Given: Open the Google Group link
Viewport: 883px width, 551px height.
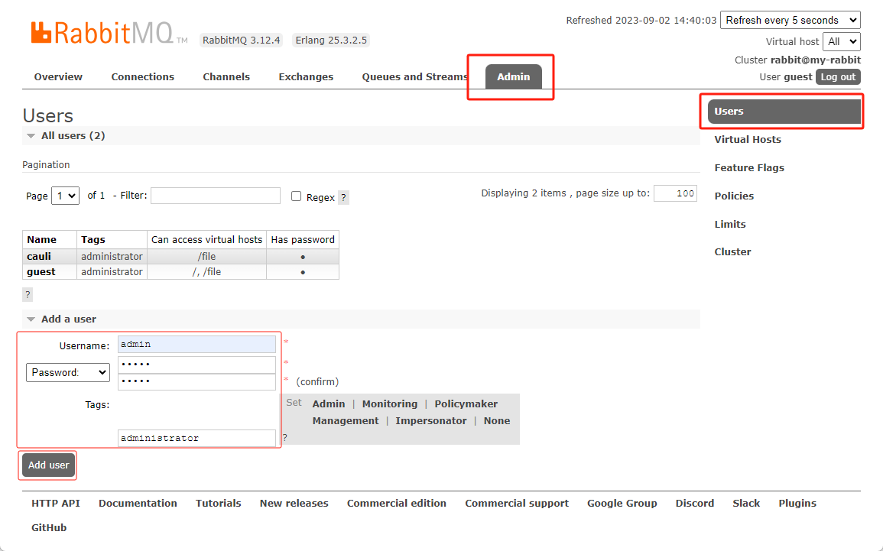Looking at the screenshot, I should pyautogui.click(x=622, y=503).
